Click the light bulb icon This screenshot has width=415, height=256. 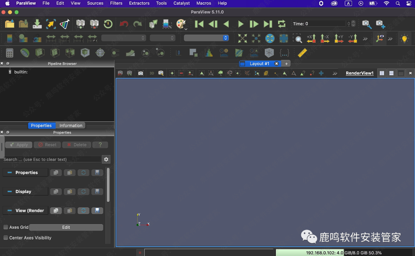tap(404, 38)
